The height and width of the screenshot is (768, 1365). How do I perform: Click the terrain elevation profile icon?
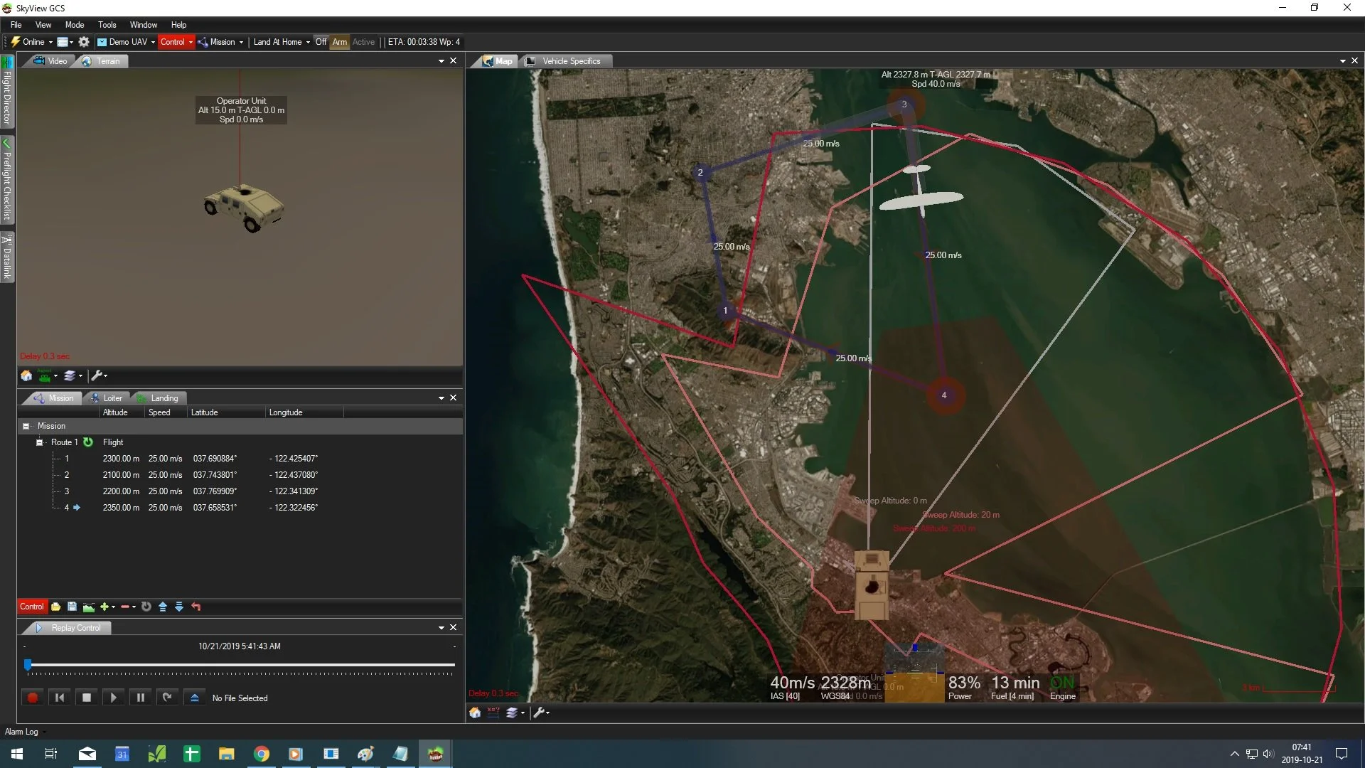[x=89, y=607]
